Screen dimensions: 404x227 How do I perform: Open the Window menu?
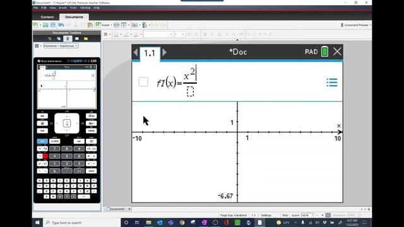[x=85, y=8]
